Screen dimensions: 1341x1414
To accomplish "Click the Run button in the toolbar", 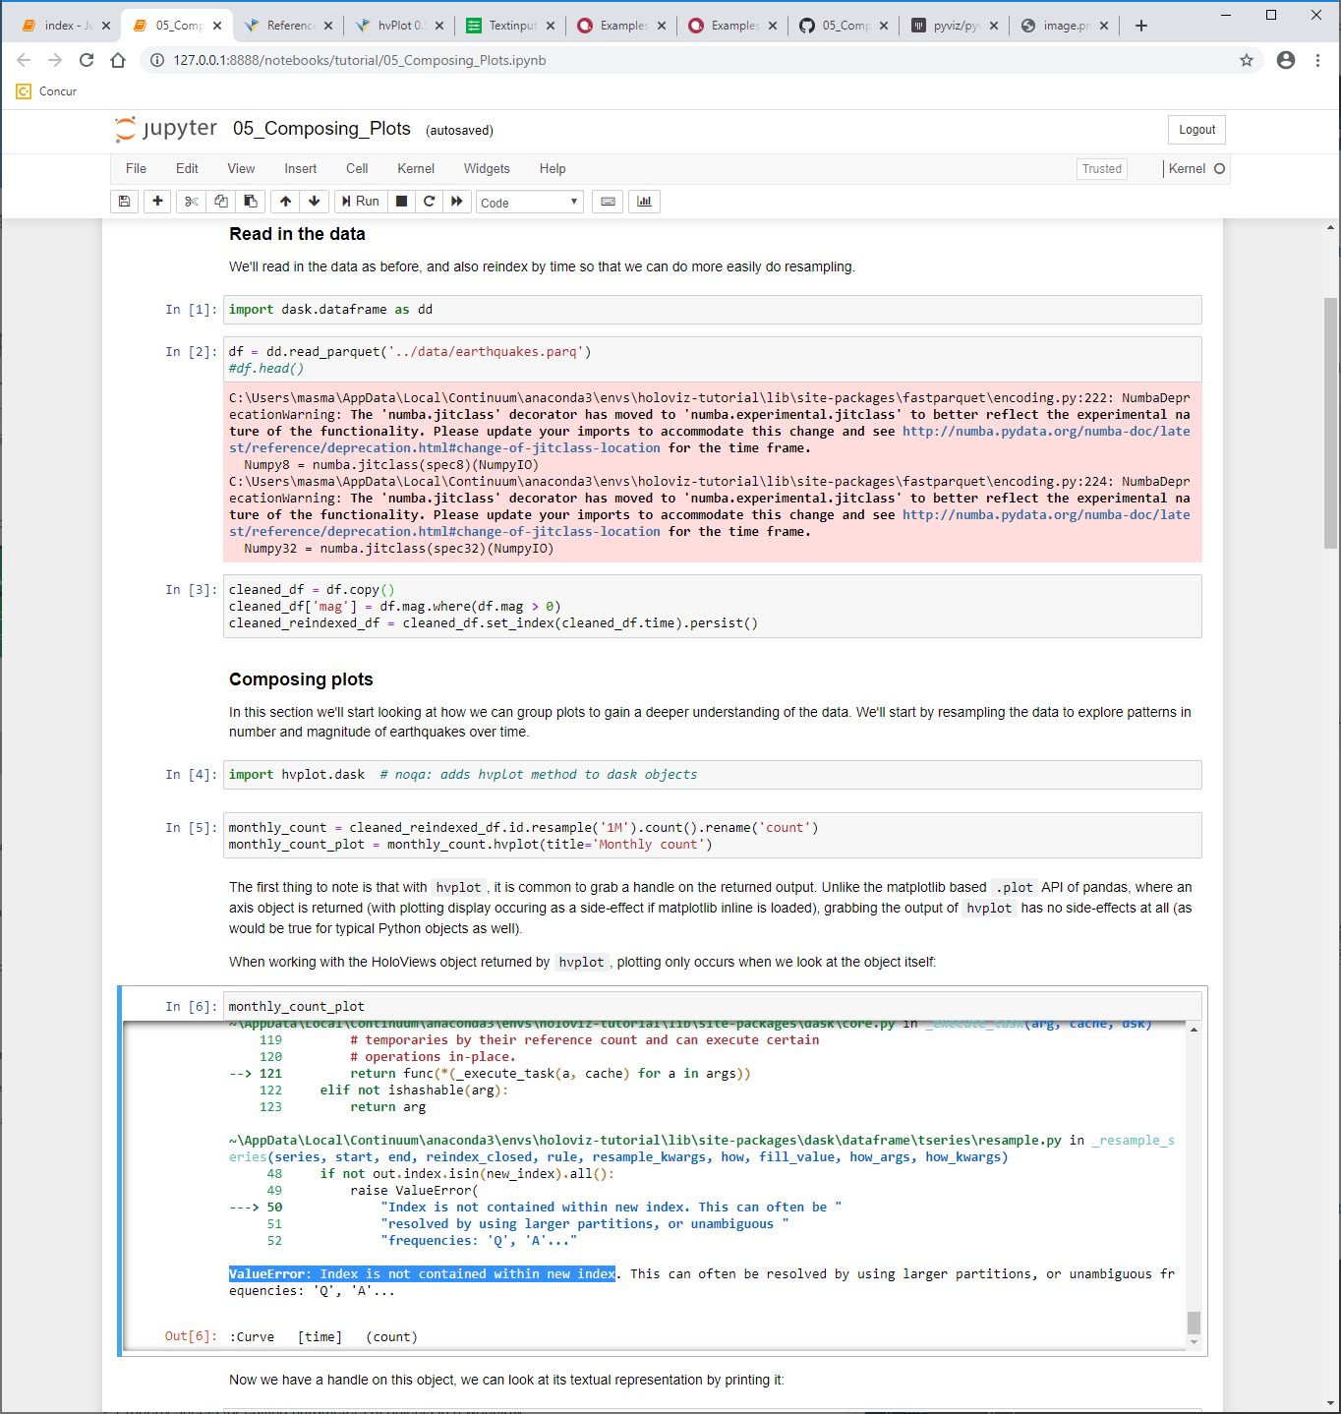I will coord(360,202).
